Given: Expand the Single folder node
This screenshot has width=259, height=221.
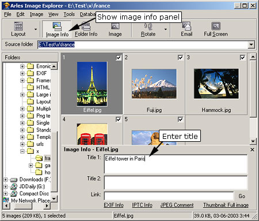Looking at the screenshot, I should pos(22,123).
